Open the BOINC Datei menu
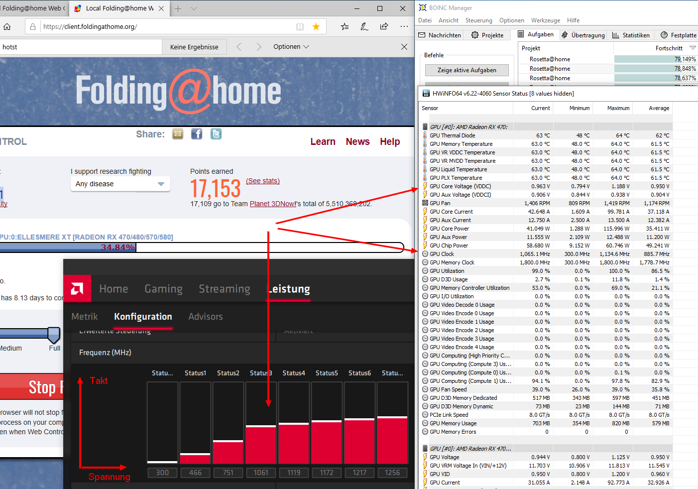Image resolution: width=698 pixels, height=489 pixels. tap(425, 20)
